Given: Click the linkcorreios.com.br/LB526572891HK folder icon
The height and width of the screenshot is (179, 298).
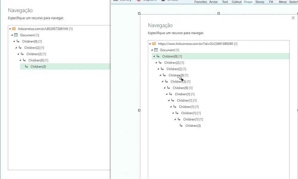Looking at the screenshot, I should [14, 29].
